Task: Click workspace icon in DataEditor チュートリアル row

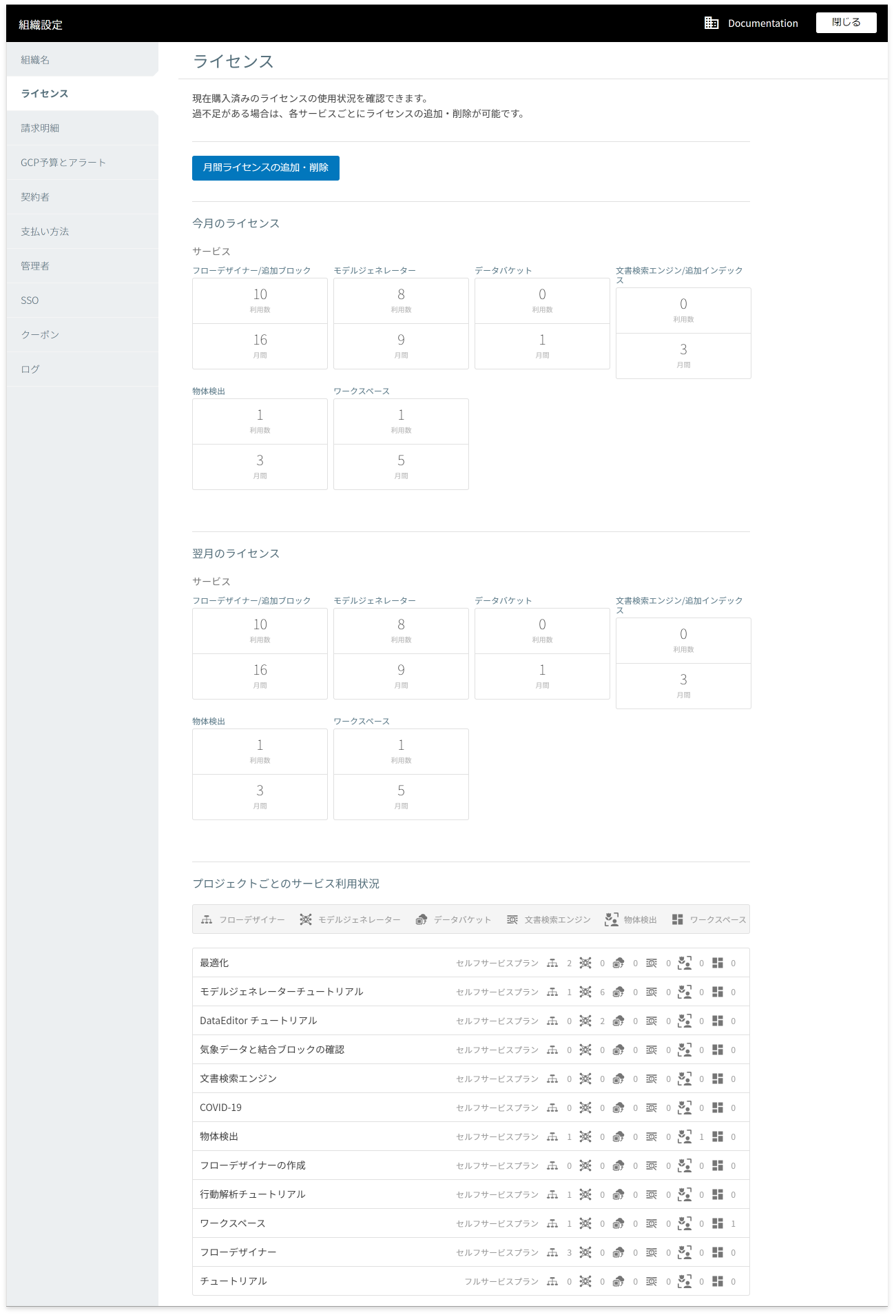Action: coord(718,1021)
